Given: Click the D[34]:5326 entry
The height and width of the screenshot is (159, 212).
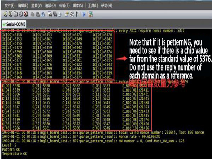Looking at the screenshot, I should click(x=71, y=120).
